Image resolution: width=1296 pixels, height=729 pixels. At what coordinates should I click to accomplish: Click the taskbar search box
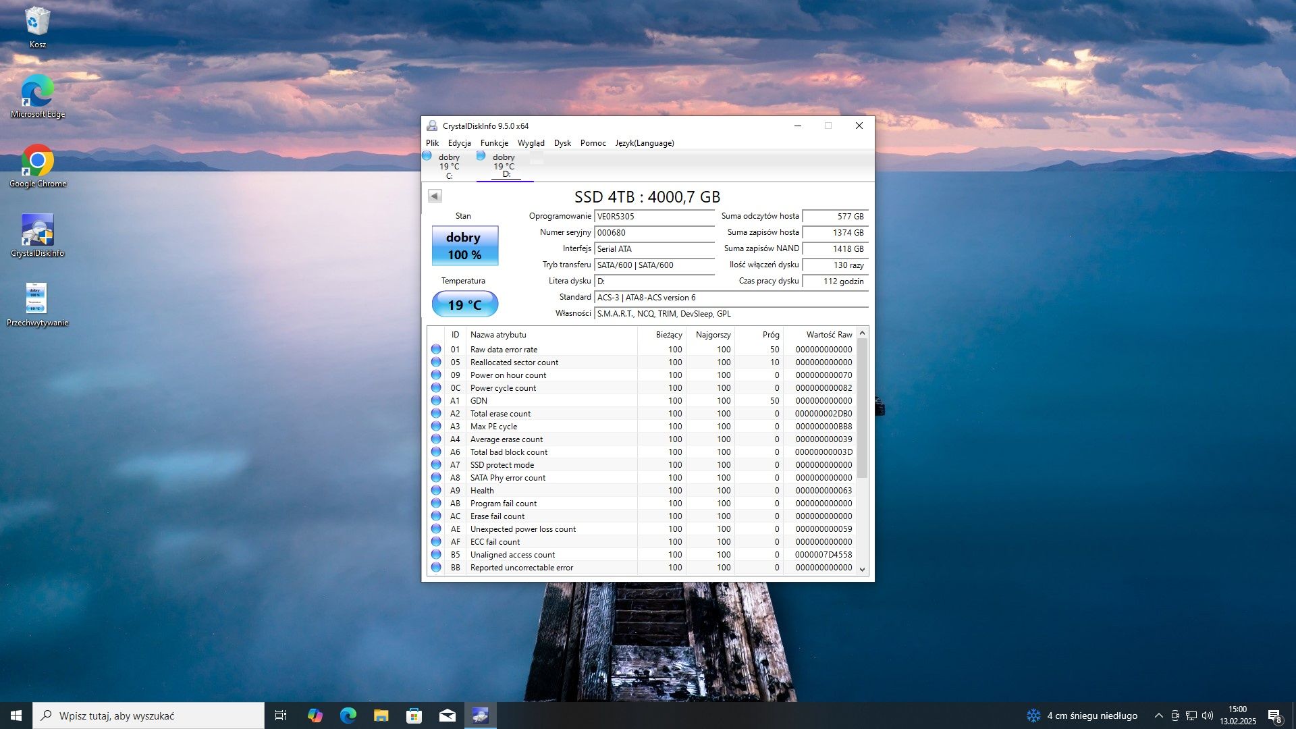point(148,715)
